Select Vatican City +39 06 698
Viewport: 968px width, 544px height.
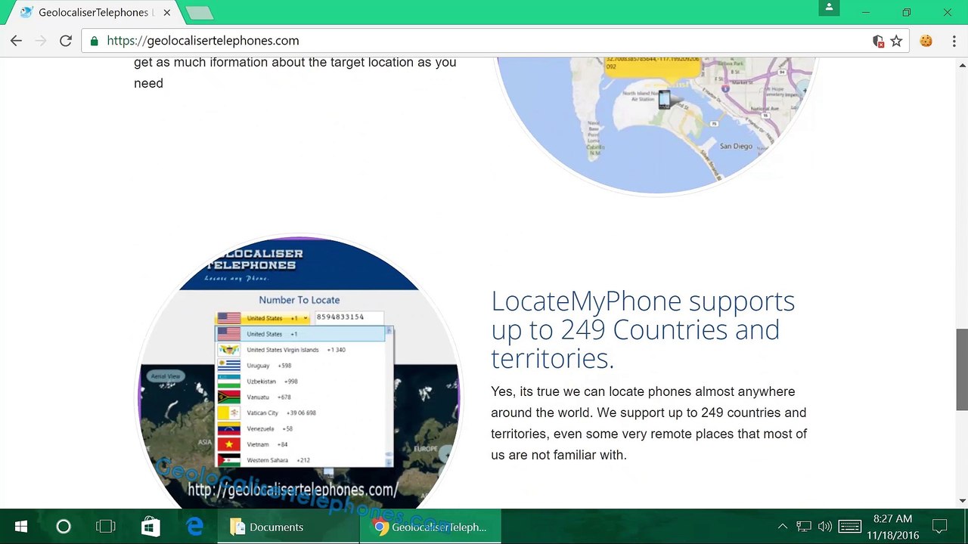[x=301, y=413]
